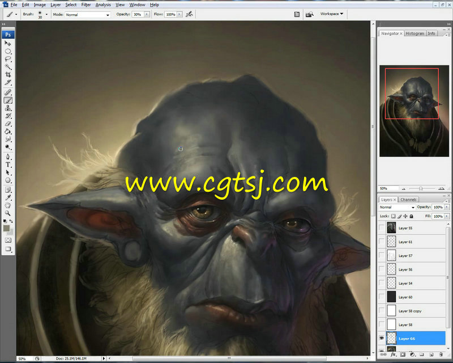Delete layer with trash icon
453x363 pixels.
click(x=441, y=354)
